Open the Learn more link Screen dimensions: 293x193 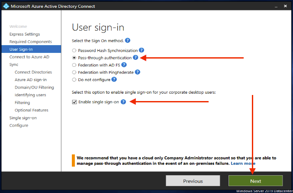point(243,164)
